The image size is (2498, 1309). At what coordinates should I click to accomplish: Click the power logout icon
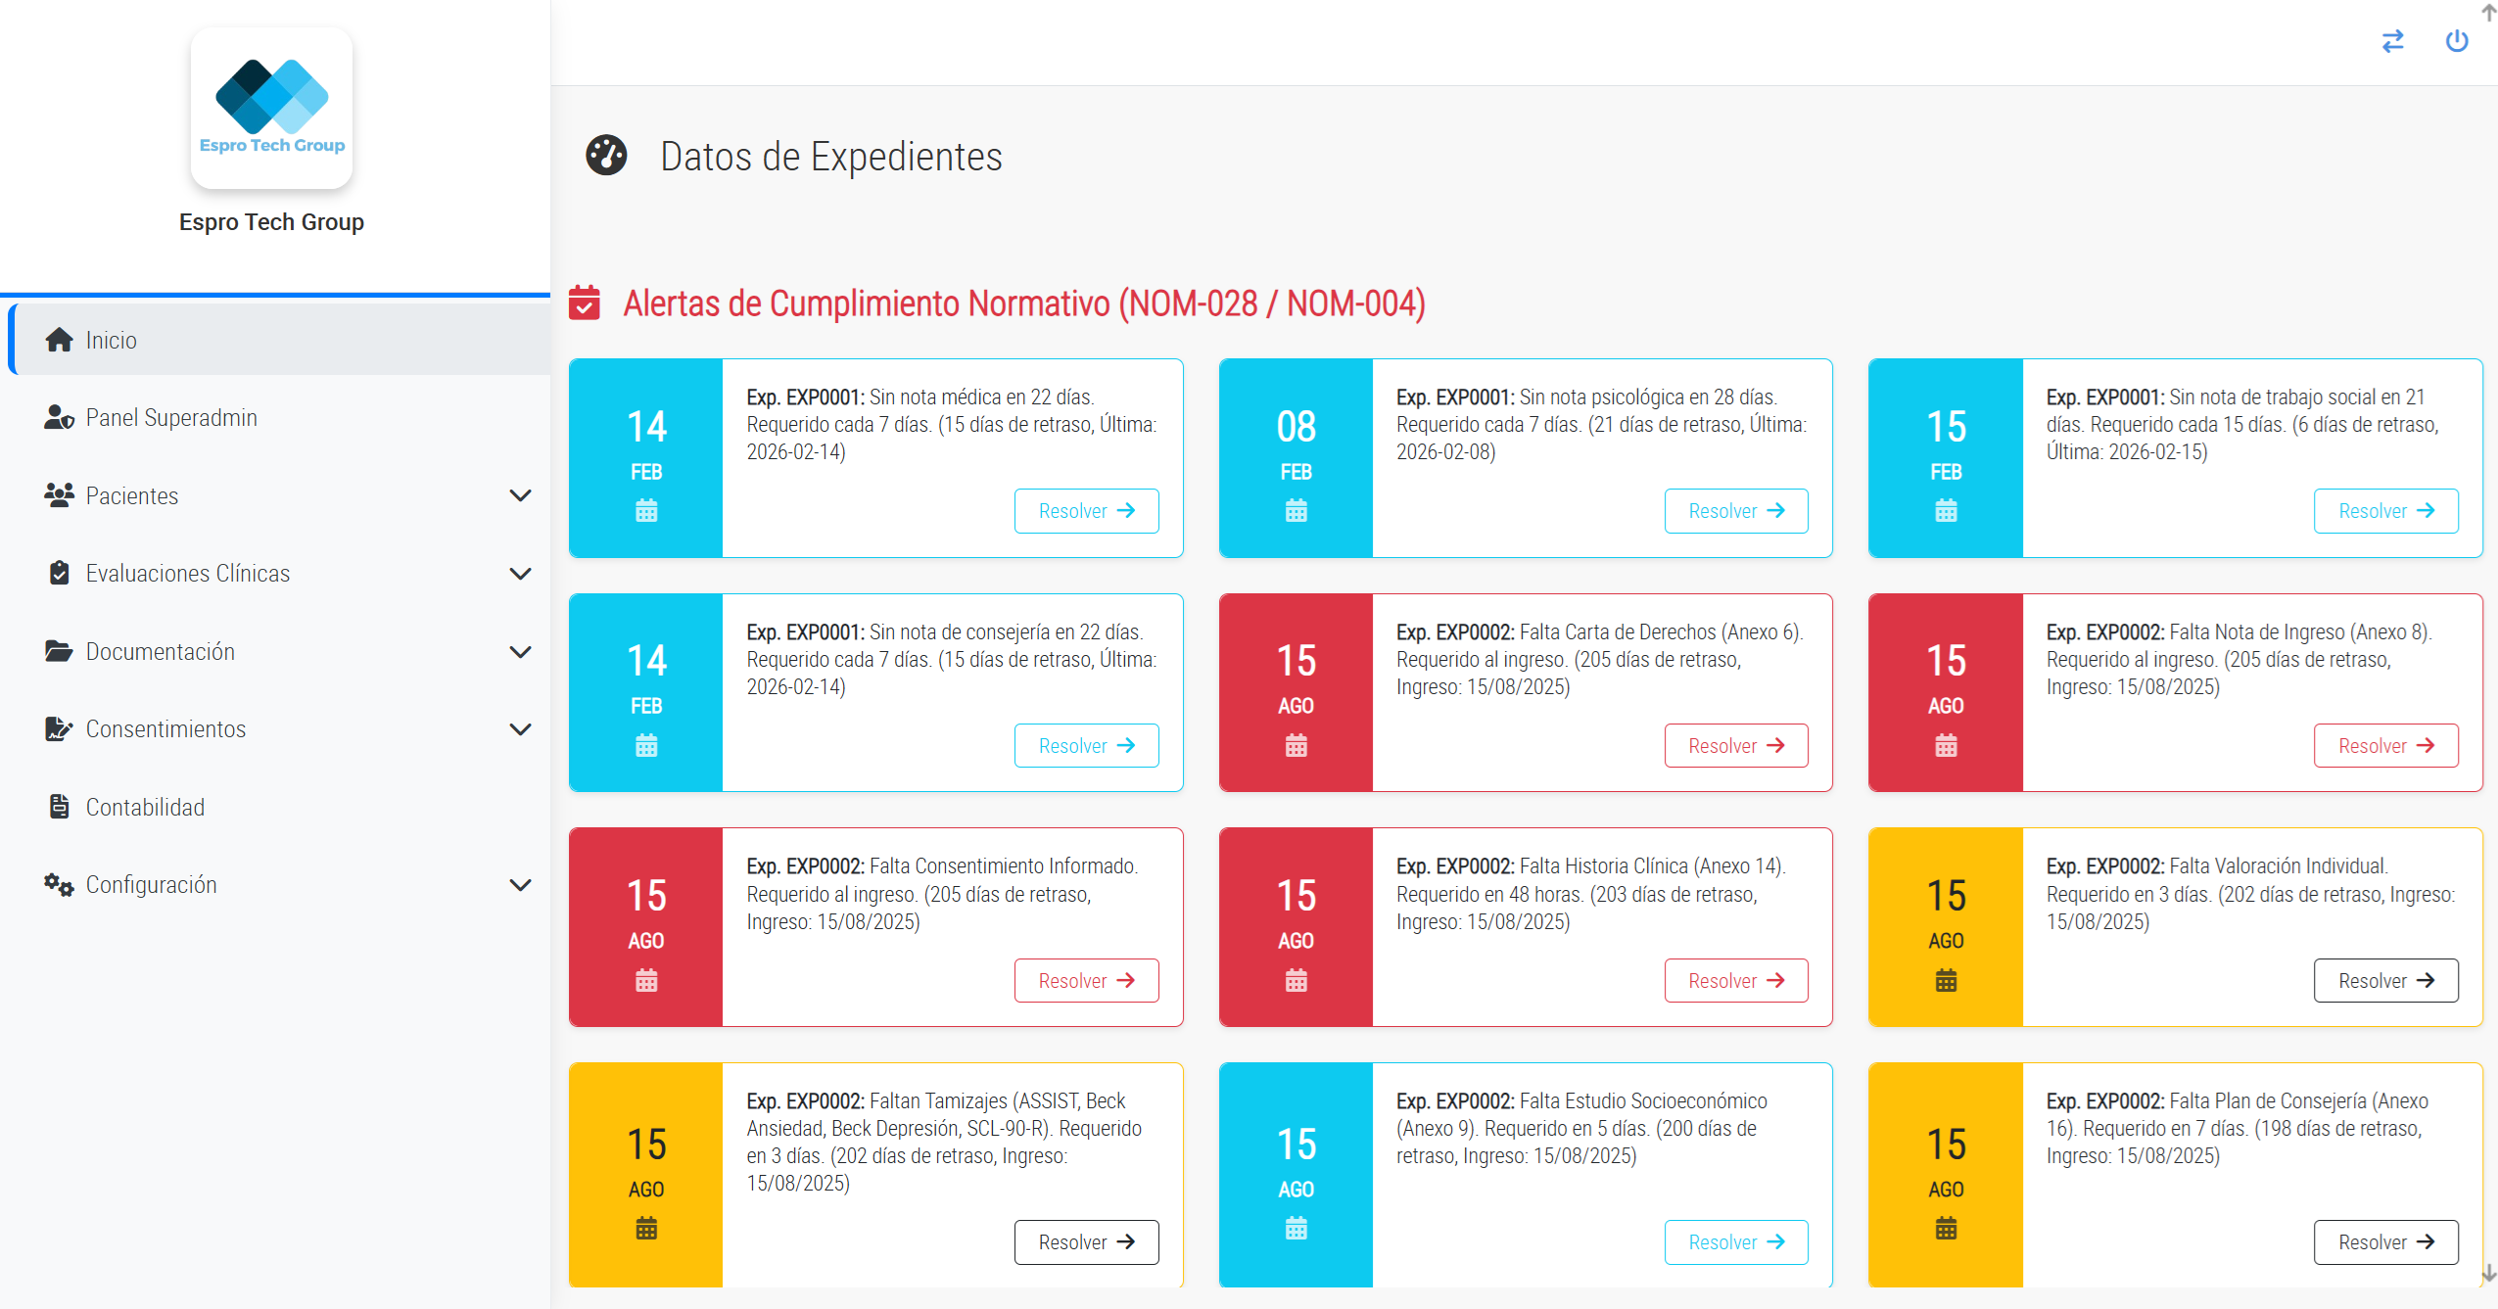(x=2456, y=41)
